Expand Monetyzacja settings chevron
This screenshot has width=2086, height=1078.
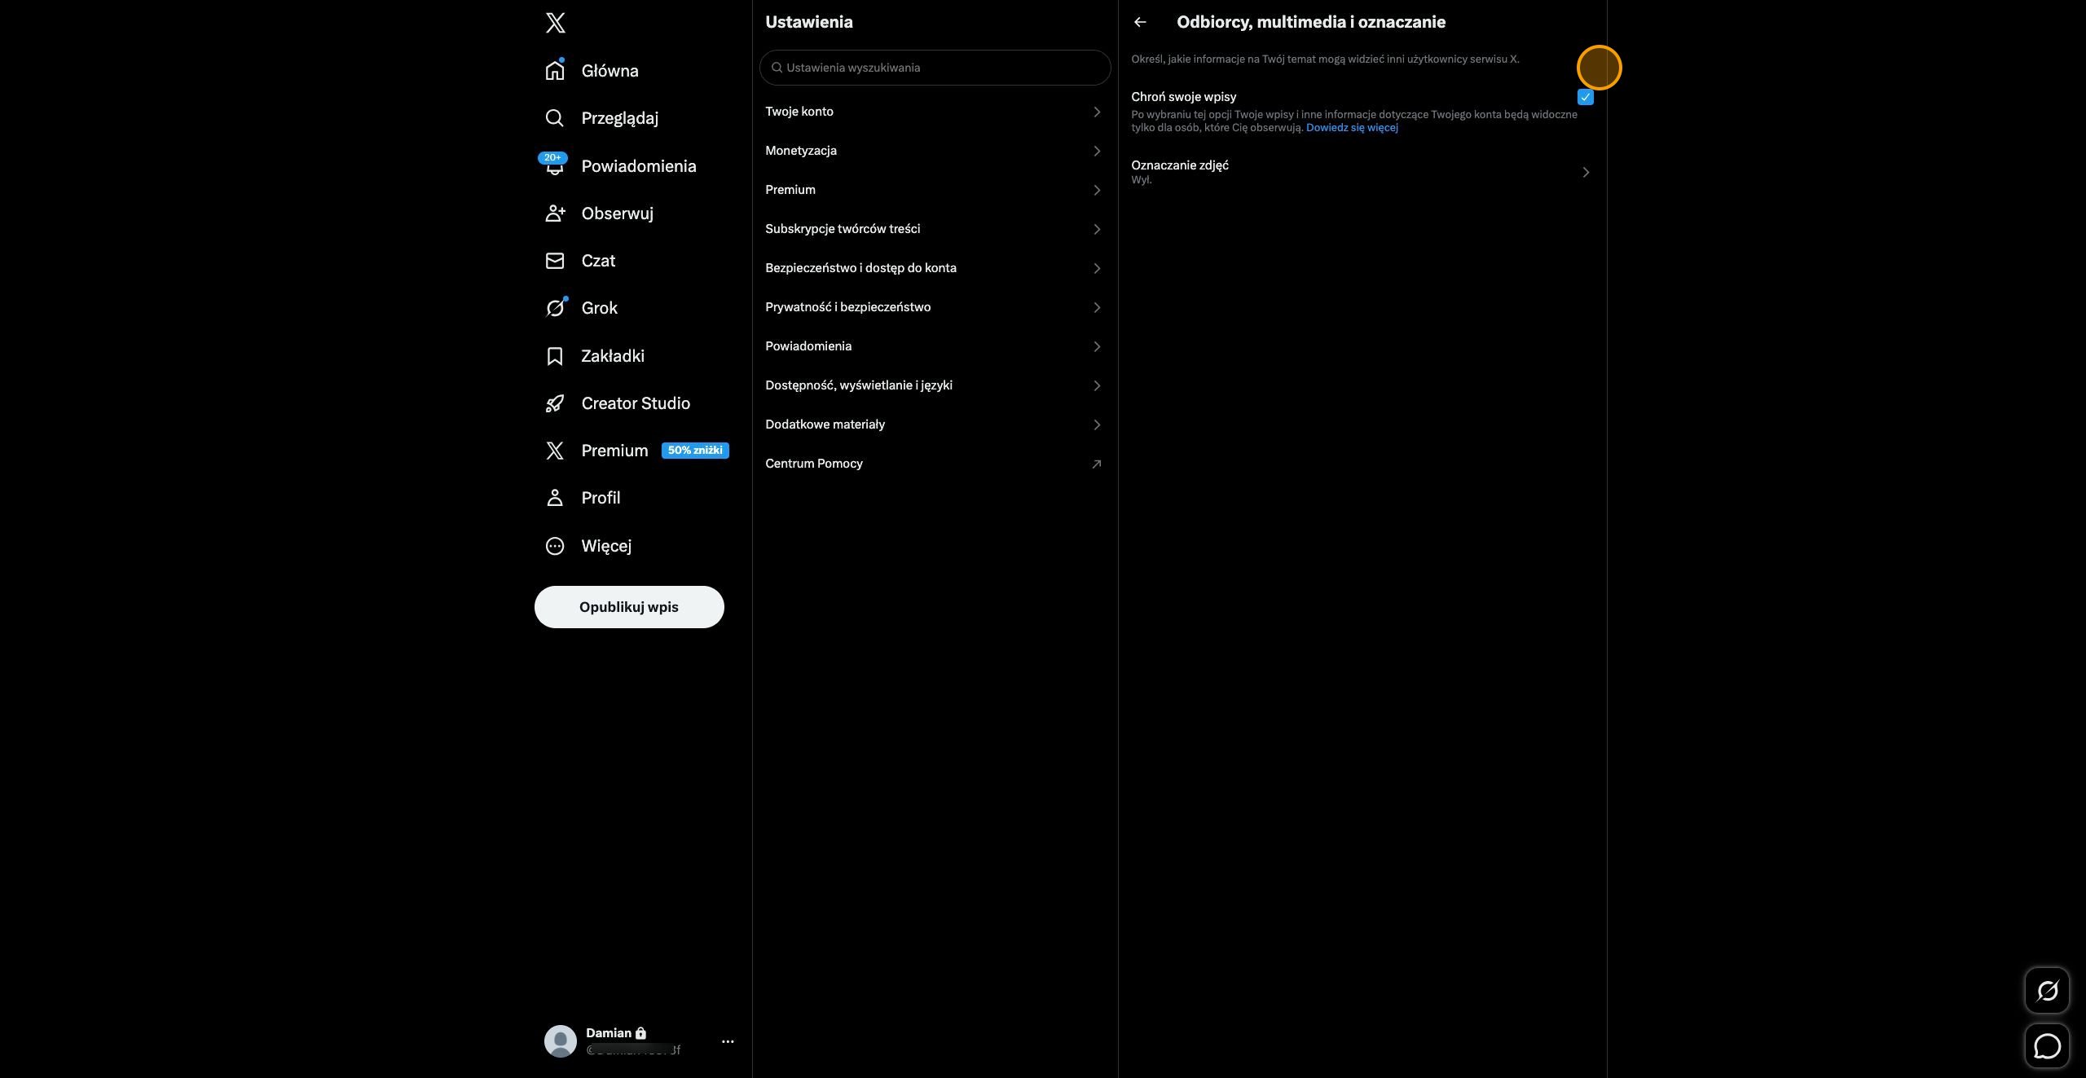1097,151
